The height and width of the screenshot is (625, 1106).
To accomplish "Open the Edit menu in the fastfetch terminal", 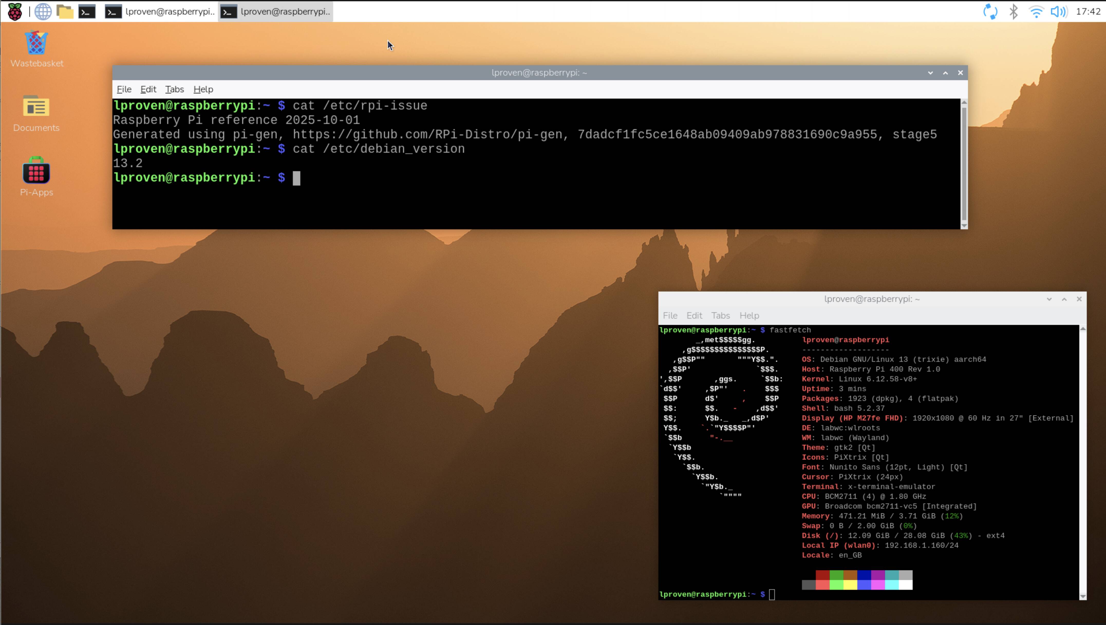I will pyautogui.click(x=694, y=316).
